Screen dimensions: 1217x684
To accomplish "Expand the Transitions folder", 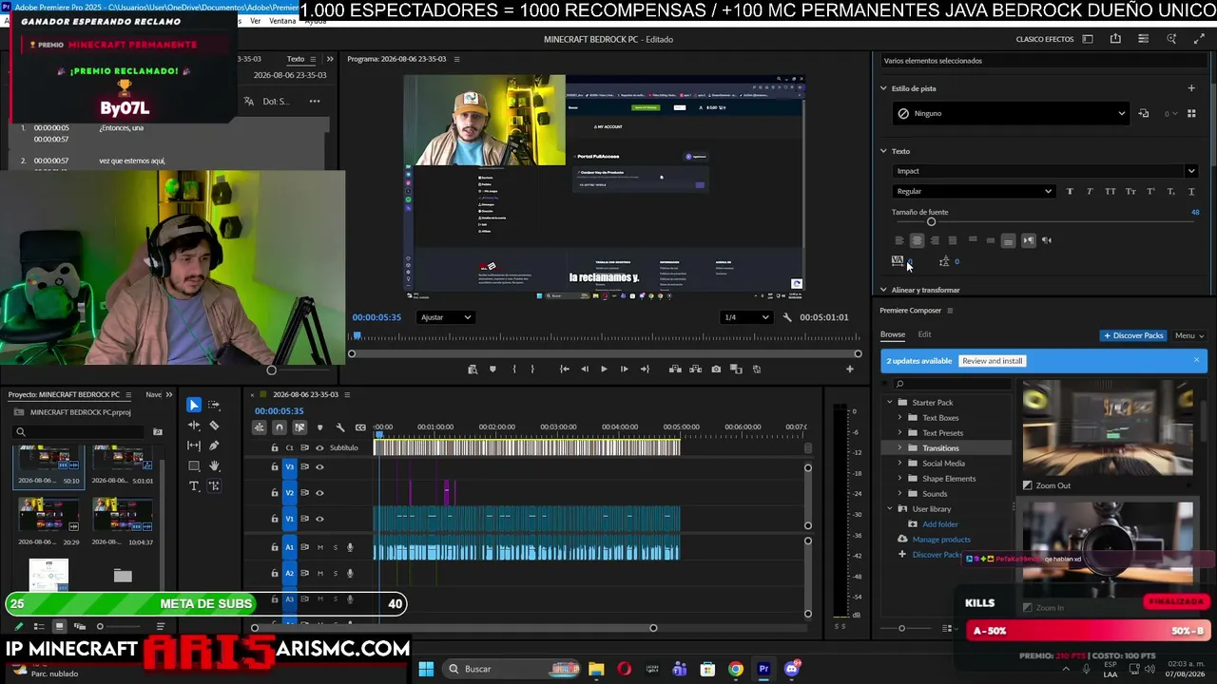I will pos(900,448).
